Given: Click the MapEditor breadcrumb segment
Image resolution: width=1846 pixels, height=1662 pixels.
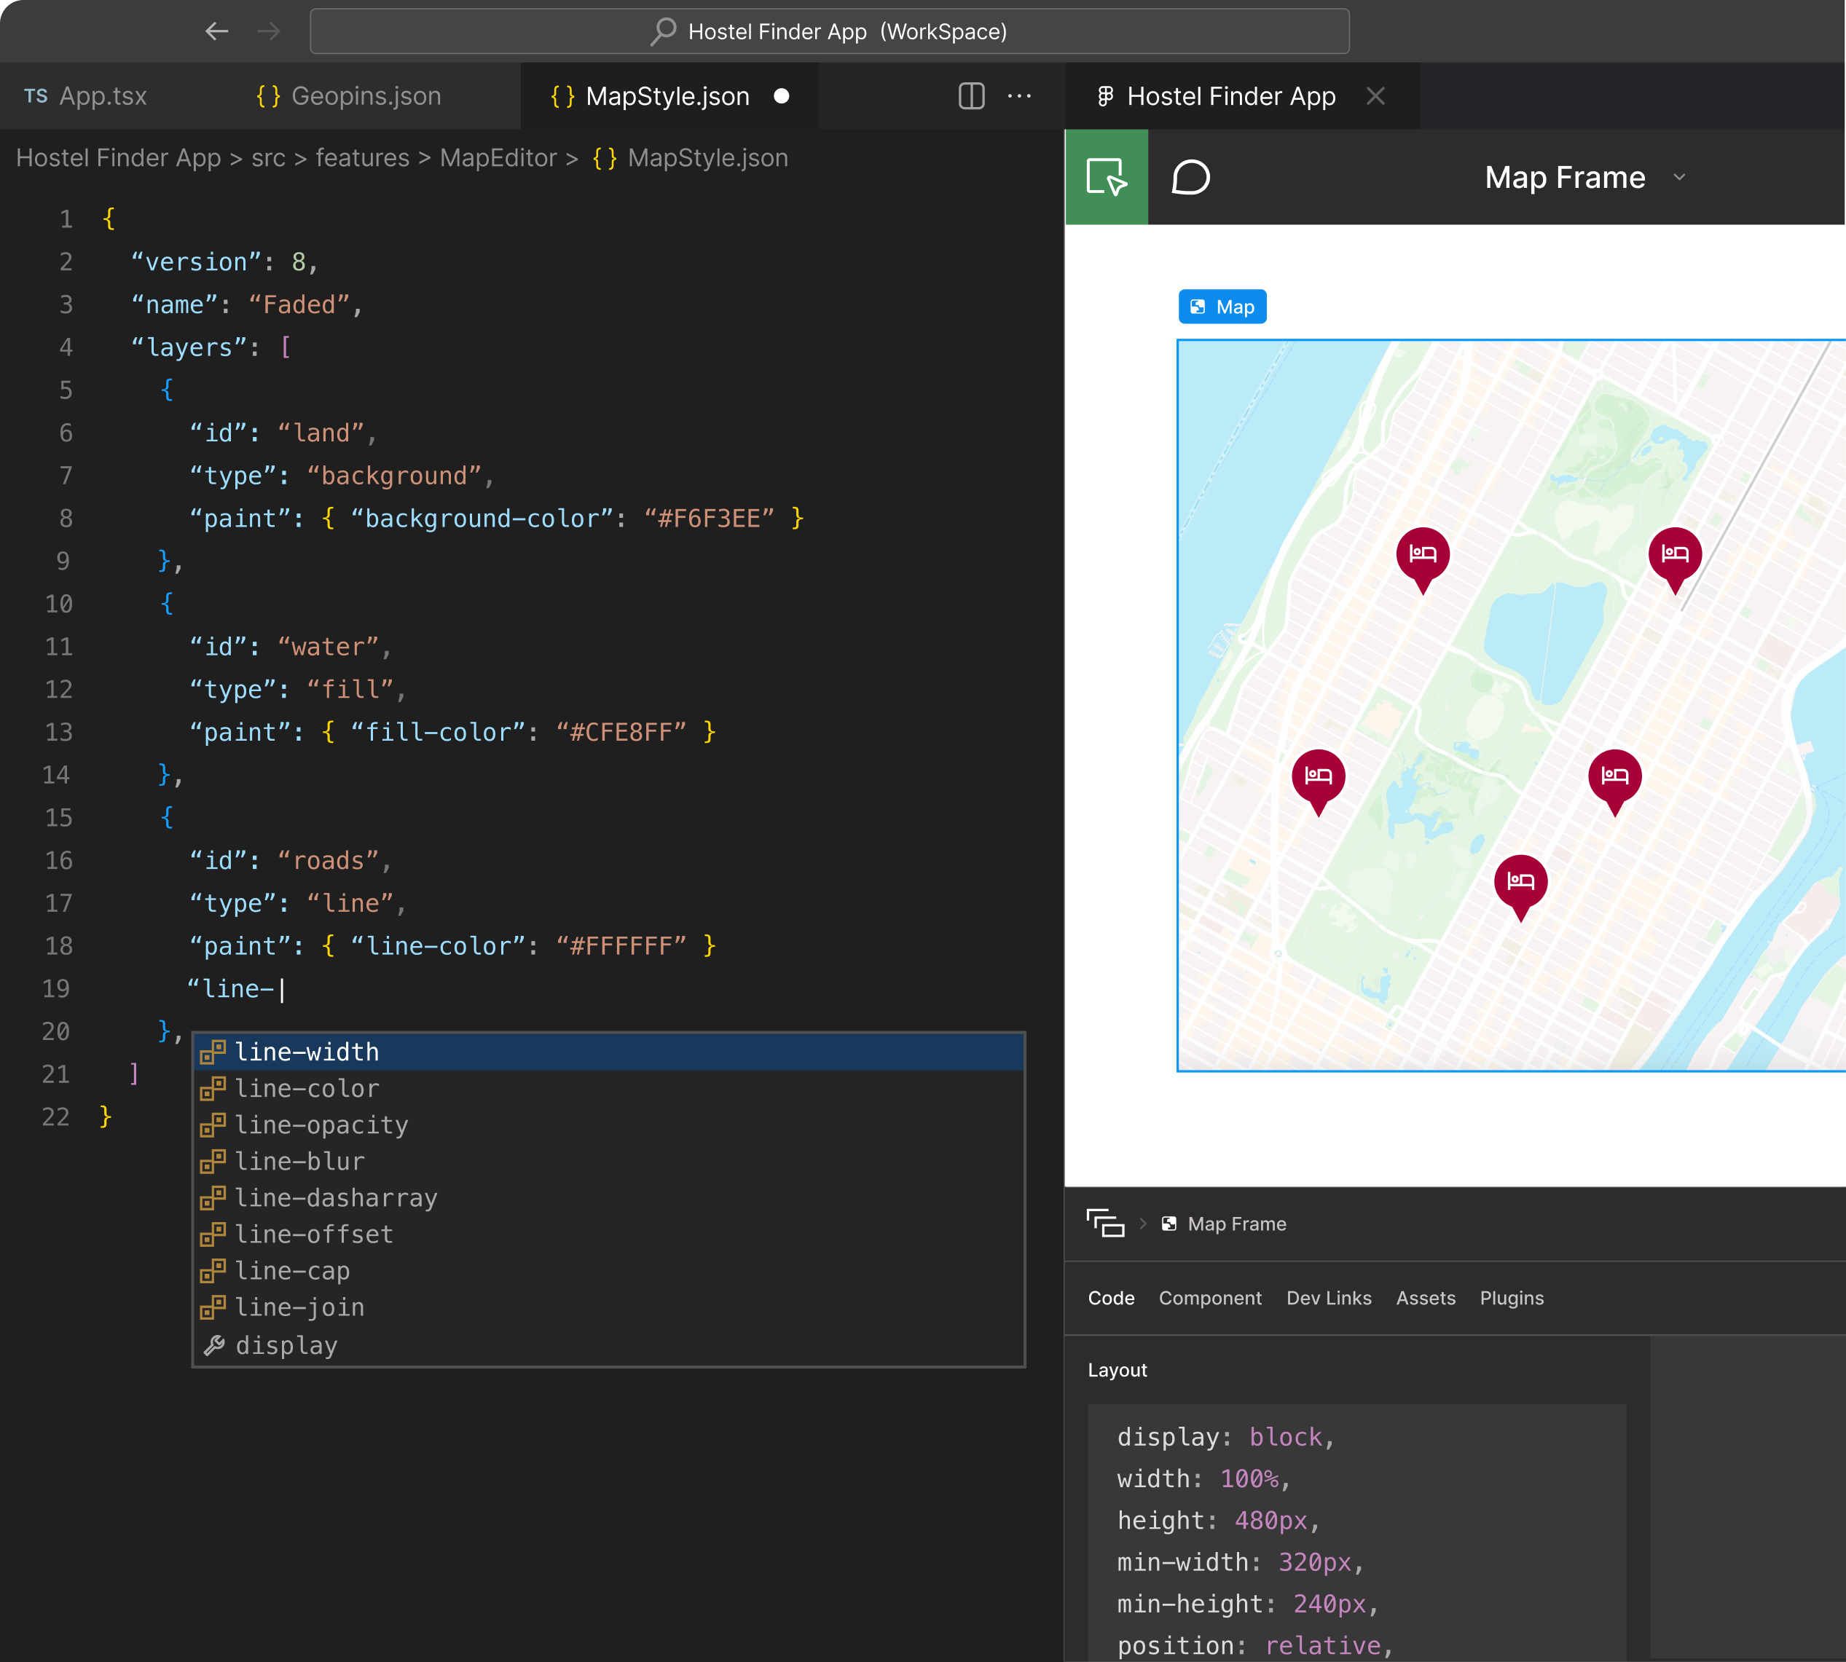Looking at the screenshot, I should tap(498, 158).
